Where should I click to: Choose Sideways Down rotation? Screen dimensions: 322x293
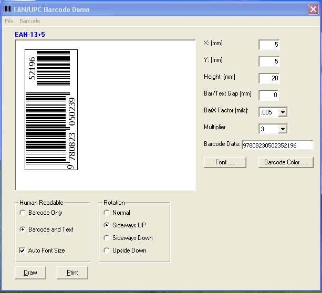click(107, 238)
